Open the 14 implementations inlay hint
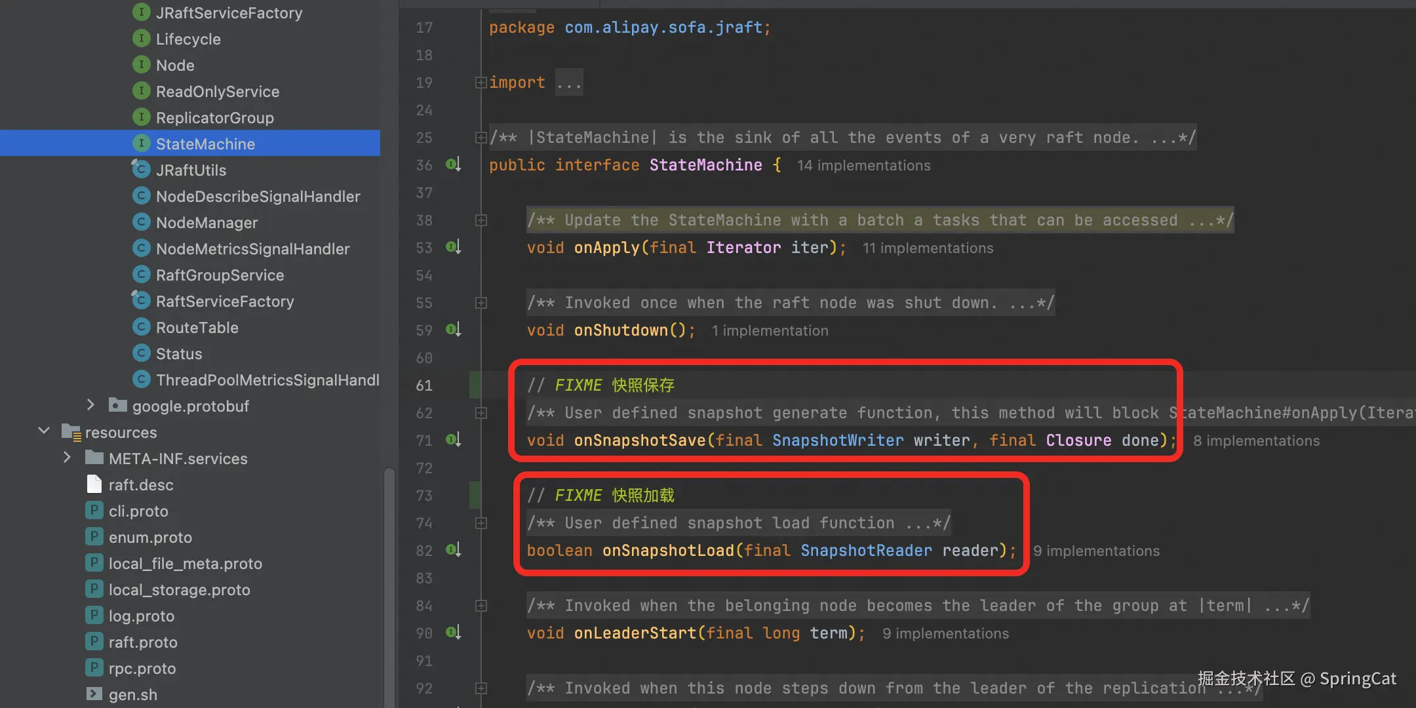The height and width of the screenshot is (708, 1416). [x=863, y=165]
